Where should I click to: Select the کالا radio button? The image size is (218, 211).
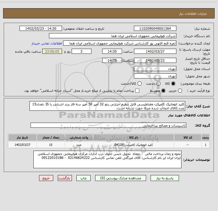coord(173,84)
